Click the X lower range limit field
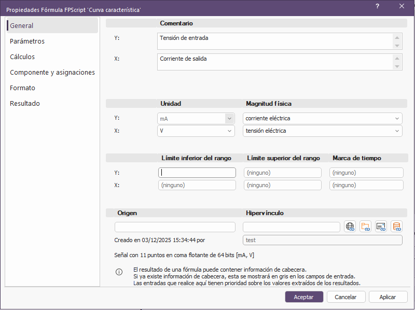This screenshot has width=415, height=310. coord(197,185)
